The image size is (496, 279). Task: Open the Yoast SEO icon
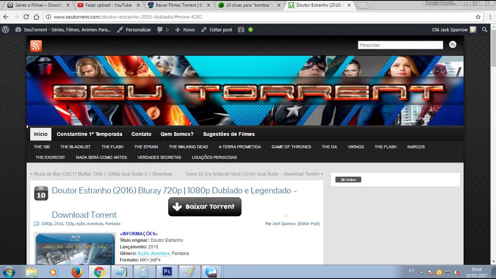tap(241, 29)
